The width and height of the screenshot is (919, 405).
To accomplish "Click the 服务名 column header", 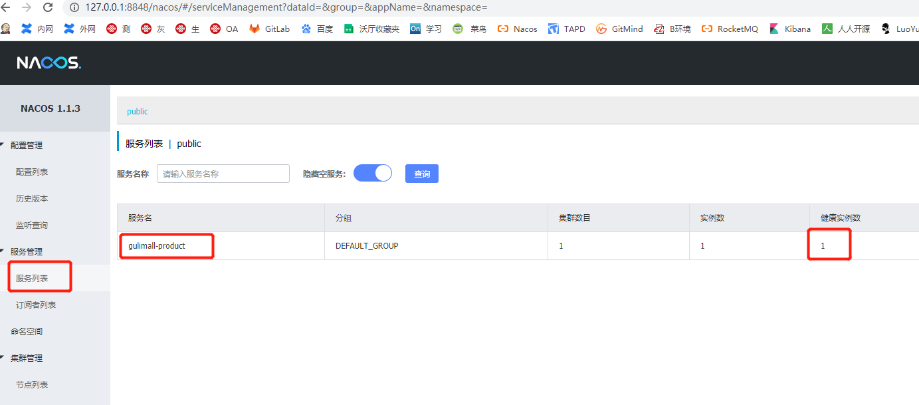I will (x=140, y=217).
